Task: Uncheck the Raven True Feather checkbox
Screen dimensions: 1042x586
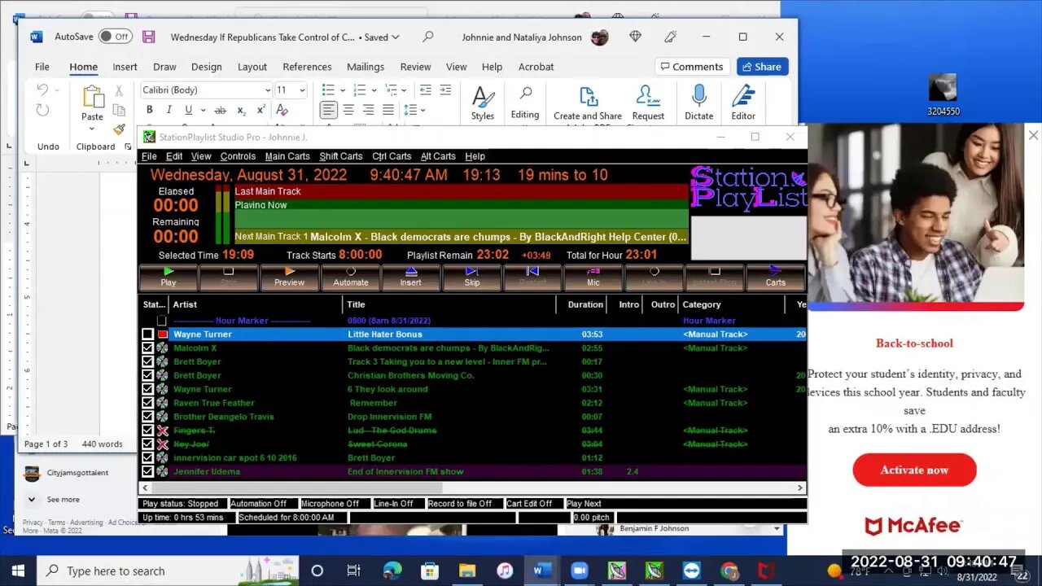Action: pos(147,403)
